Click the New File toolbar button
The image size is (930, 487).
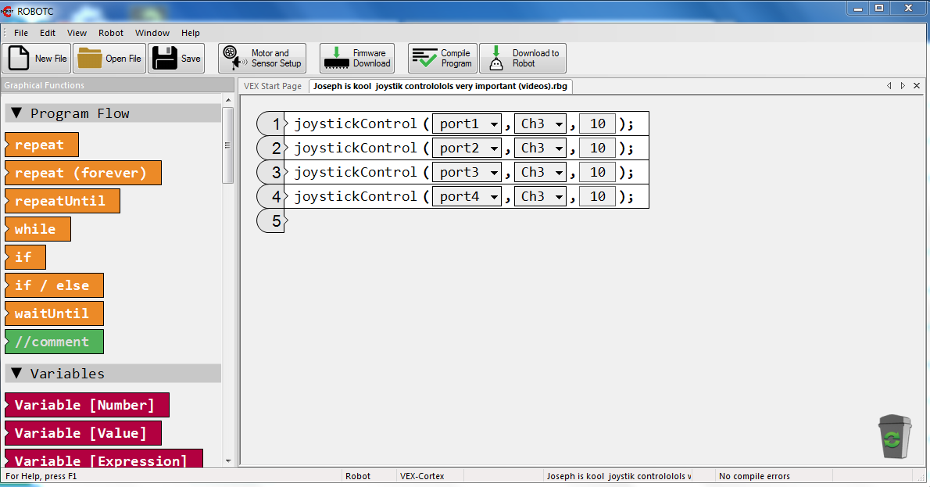coord(37,58)
